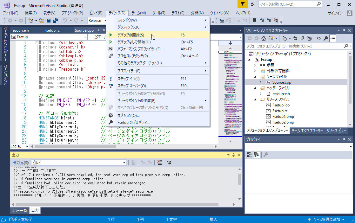Select デバッグなしで開始(H) menu item
The height and width of the screenshot is (223, 355).
(158, 42)
